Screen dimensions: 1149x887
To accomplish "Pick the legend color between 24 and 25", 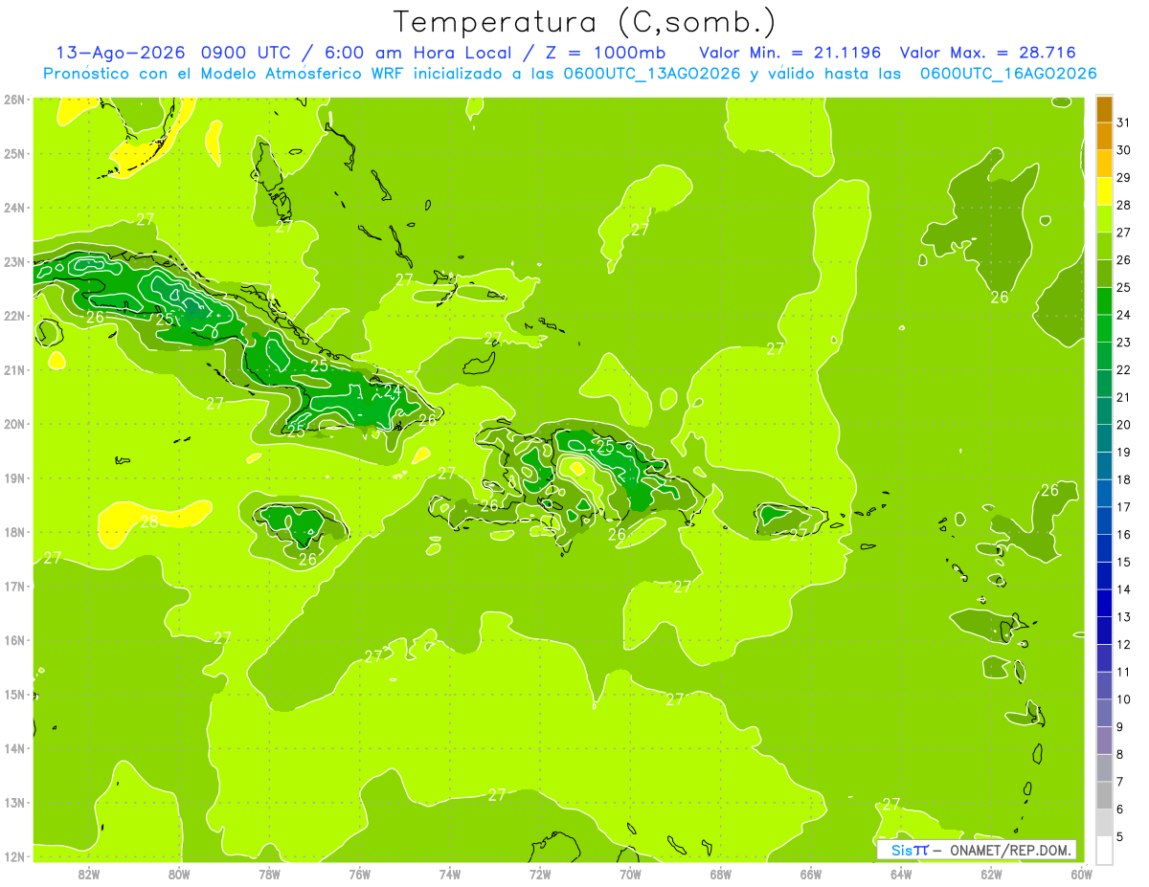I will (1104, 300).
